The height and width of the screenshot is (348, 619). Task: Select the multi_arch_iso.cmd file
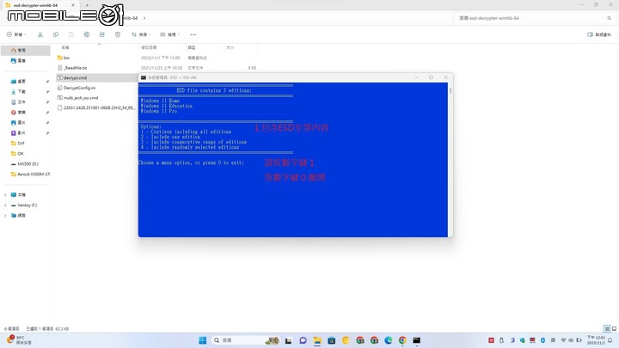78,98
